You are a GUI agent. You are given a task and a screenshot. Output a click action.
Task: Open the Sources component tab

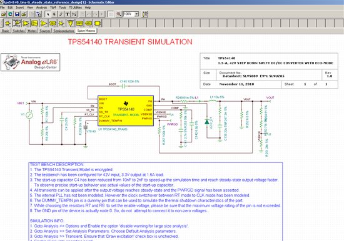point(45,31)
